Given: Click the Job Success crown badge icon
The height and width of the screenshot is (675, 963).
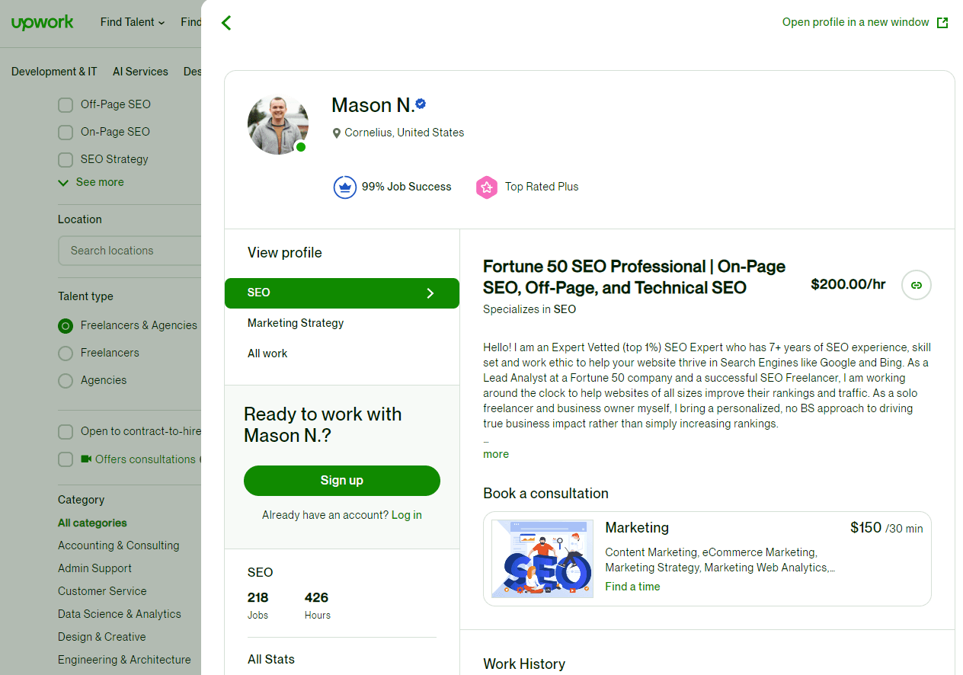Looking at the screenshot, I should point(345,187).
